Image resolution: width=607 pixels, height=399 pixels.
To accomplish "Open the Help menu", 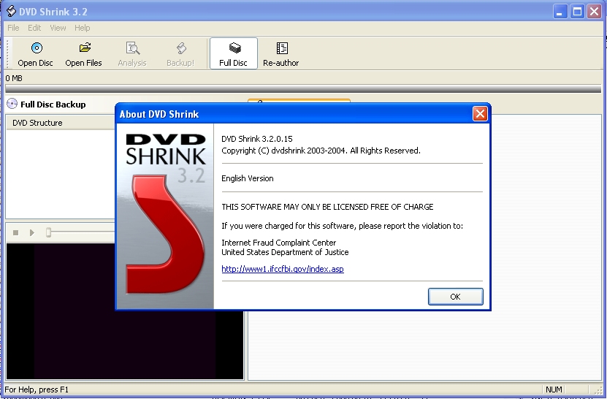I will [x=83, y=28].
